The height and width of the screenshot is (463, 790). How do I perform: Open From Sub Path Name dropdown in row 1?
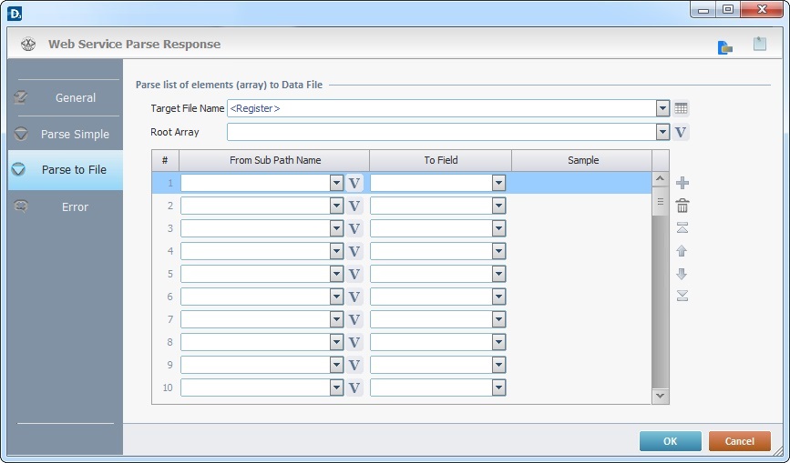[x=336, y=183]
